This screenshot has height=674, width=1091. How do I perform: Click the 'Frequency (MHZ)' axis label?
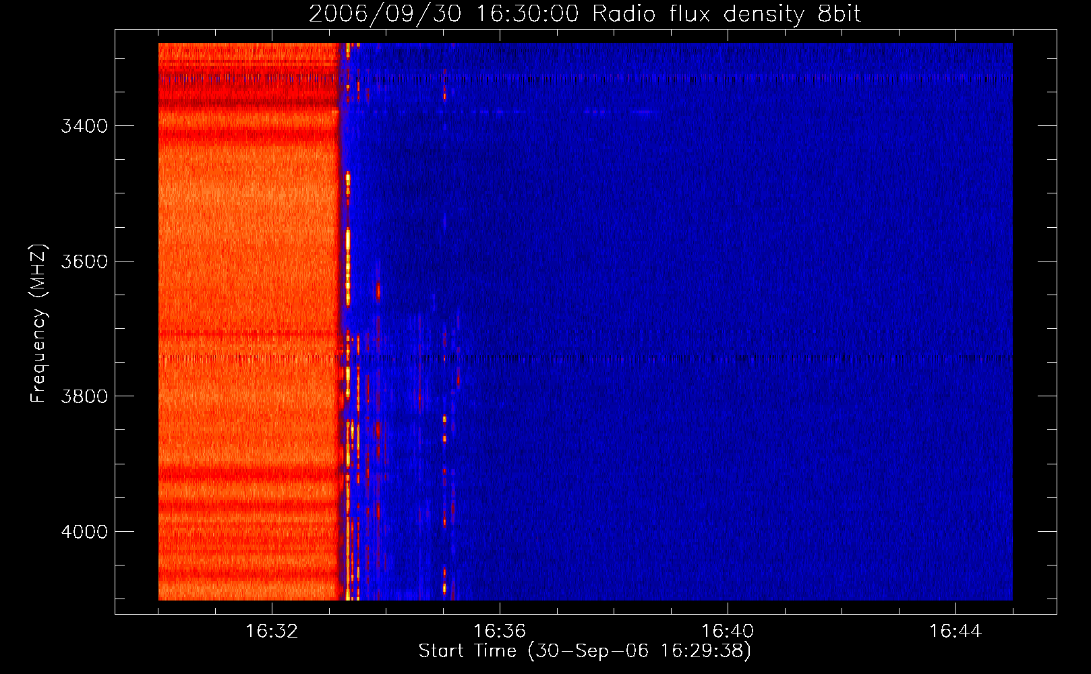[x=38, y=324]
